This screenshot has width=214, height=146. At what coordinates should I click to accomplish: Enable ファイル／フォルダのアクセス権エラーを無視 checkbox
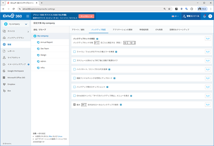75,52
